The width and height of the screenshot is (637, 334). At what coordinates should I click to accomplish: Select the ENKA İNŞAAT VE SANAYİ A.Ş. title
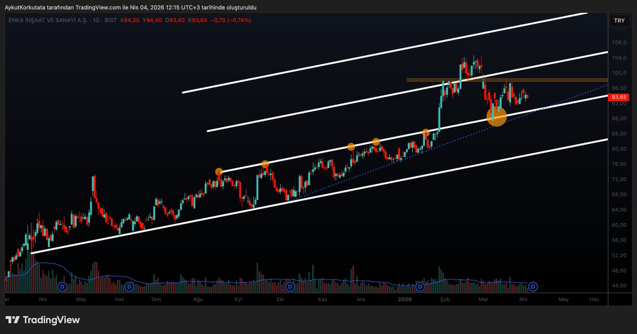(49, 20)
